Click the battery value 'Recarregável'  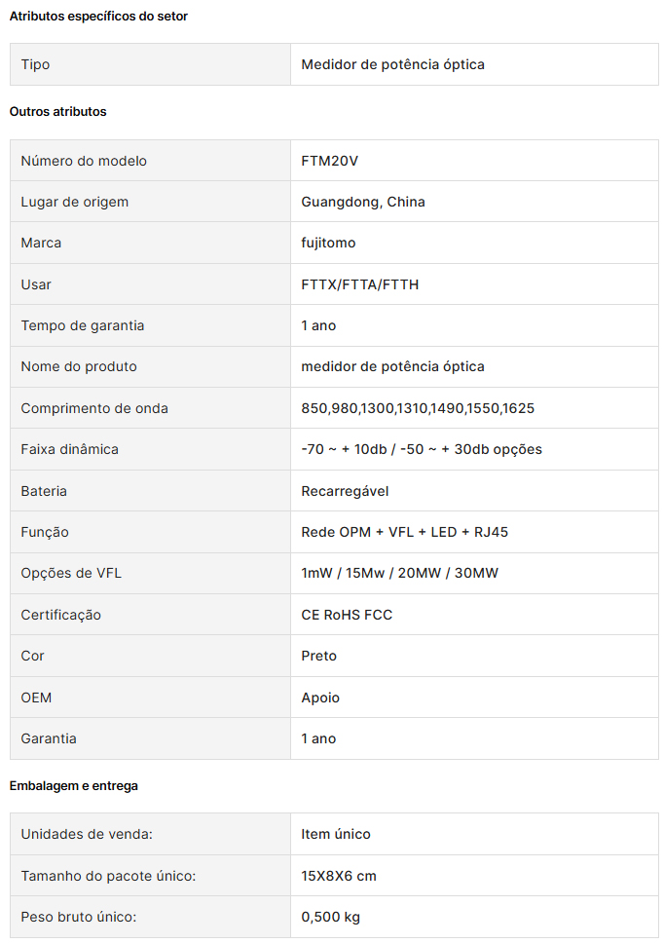[345, 491]
